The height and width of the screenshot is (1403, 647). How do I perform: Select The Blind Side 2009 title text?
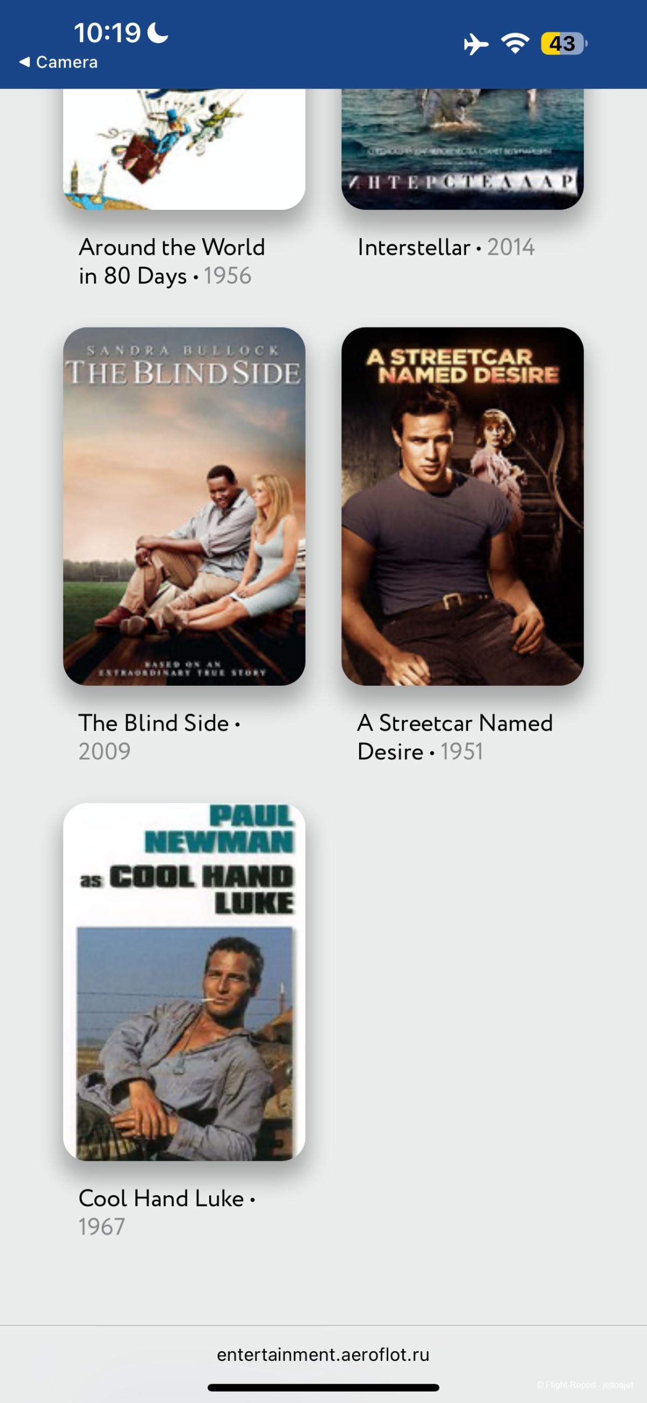point(160,737)
